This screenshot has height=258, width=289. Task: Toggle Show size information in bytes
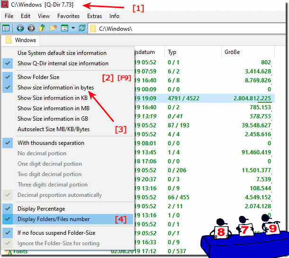pos(68,88)
